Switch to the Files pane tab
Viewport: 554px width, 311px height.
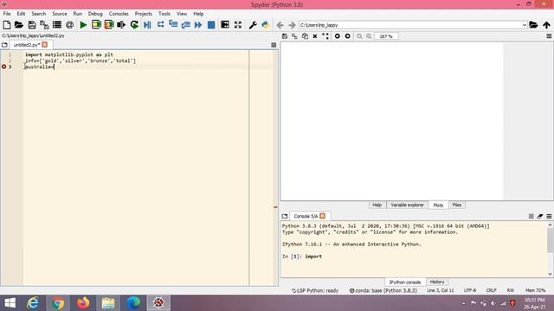point(457,205)
